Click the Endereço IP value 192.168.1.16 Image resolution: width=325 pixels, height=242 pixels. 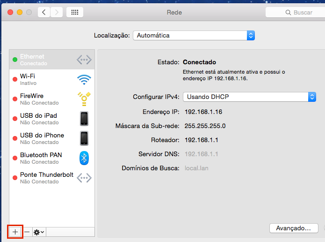pos(203,112)
